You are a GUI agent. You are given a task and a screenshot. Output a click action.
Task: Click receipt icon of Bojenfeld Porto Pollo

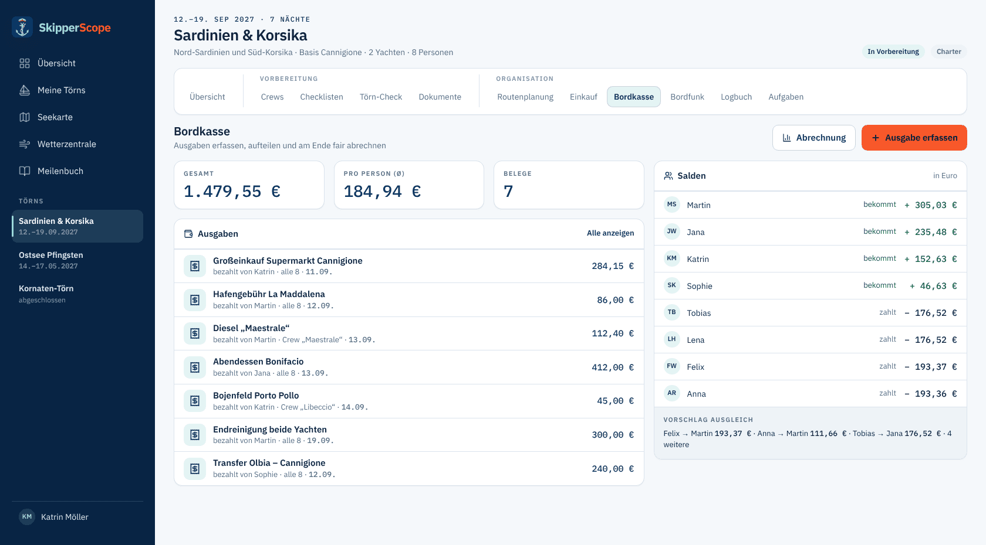point(195,401)
